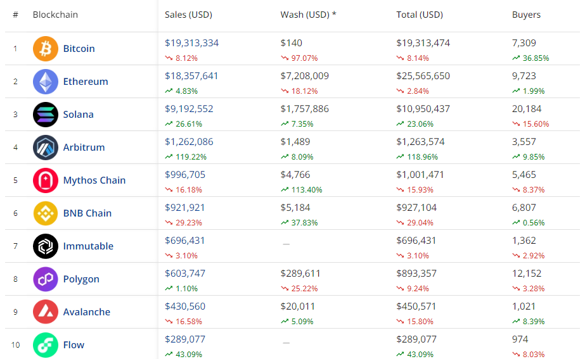585x359 pixels.
Task: Select Solana sales value $9,192,552
Action: tap(189, 109)
